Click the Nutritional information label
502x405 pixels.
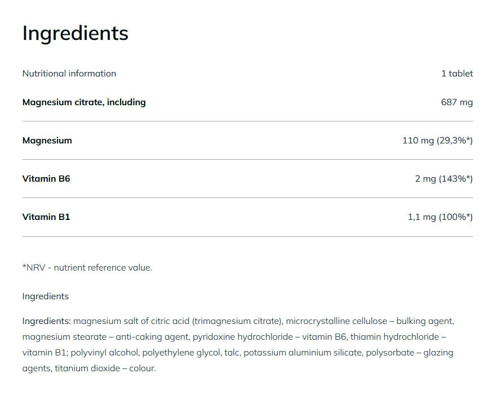point(69,73)
